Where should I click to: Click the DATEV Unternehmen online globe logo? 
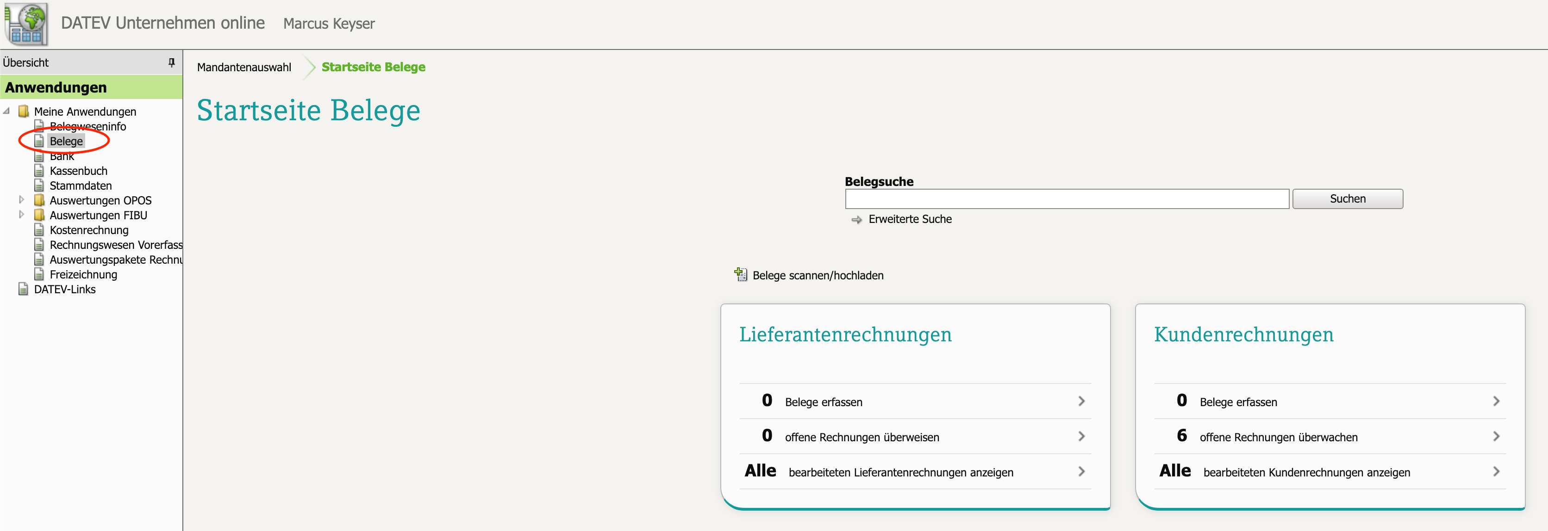pos(25,24)
